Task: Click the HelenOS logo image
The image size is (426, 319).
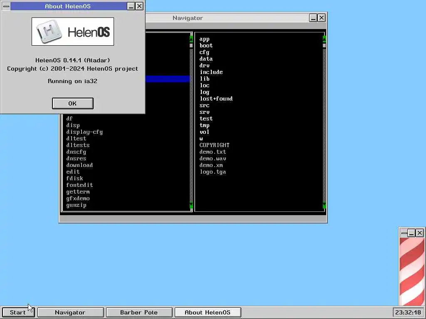Action: (x=72, y=32)
